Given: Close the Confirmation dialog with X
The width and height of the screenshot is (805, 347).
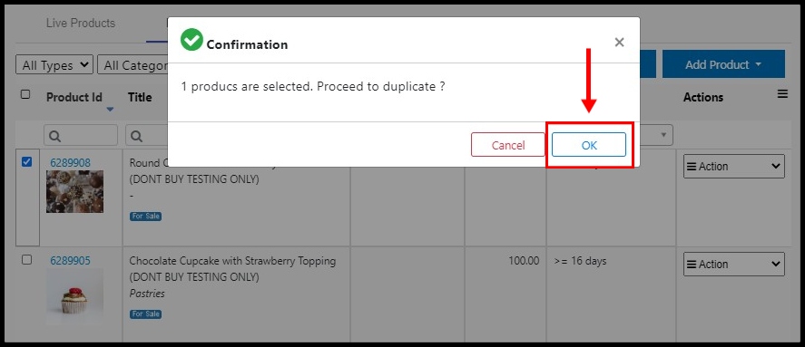Looking at the screenshot, I should [619, 43].
